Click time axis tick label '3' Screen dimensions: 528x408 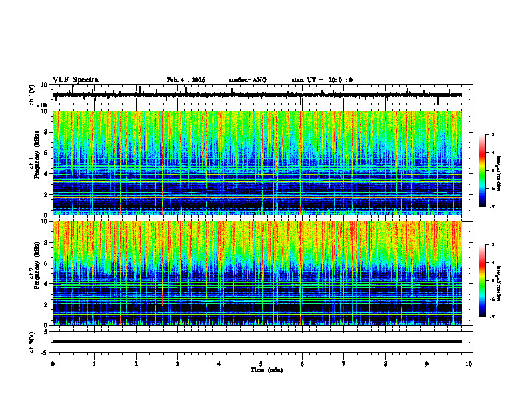[x=177, y=364]
